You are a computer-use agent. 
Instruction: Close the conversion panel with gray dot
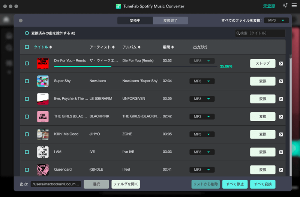[21, 21]
